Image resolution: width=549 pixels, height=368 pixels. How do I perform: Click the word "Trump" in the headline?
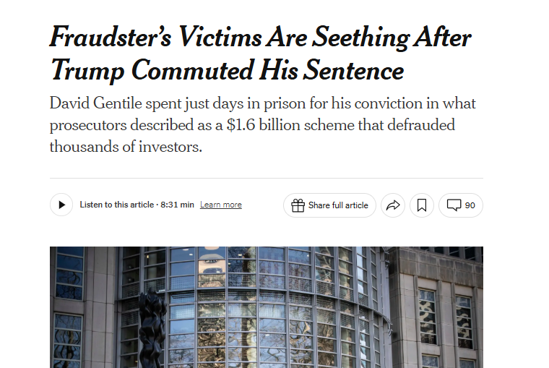coord(87,71)
